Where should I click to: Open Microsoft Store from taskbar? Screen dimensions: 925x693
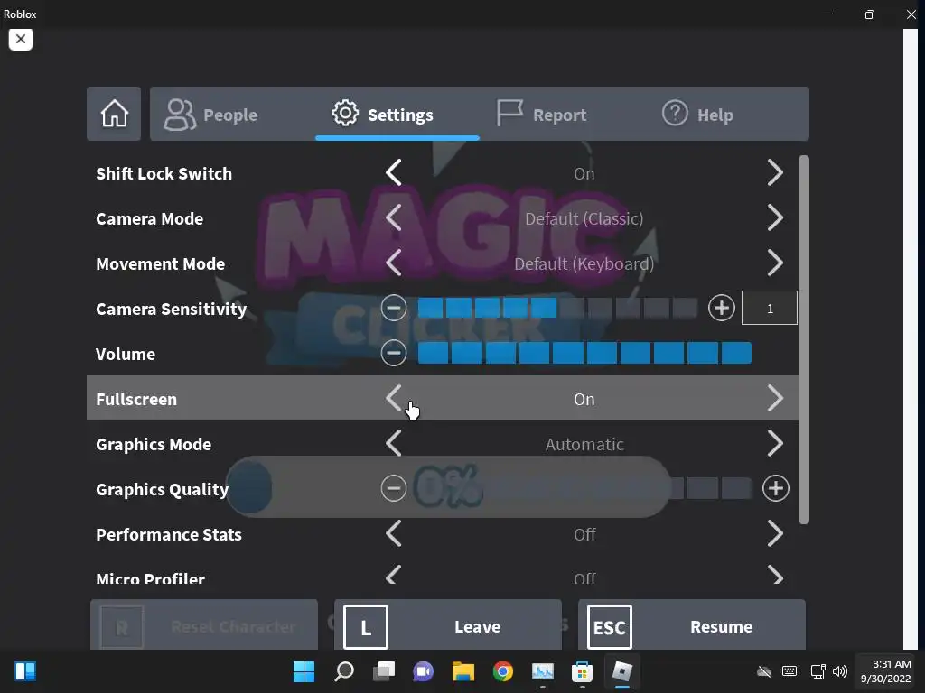click(583, 671)
